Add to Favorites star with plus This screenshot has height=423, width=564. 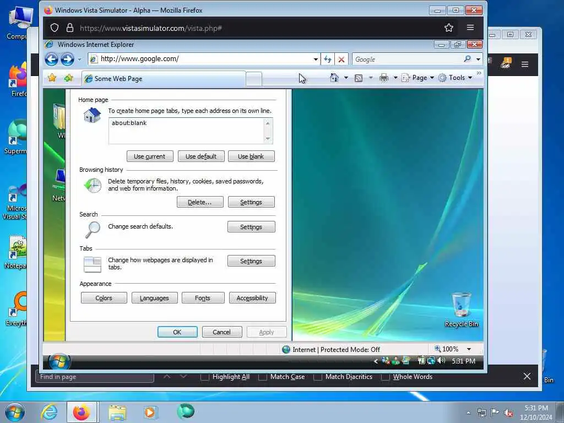68,78
